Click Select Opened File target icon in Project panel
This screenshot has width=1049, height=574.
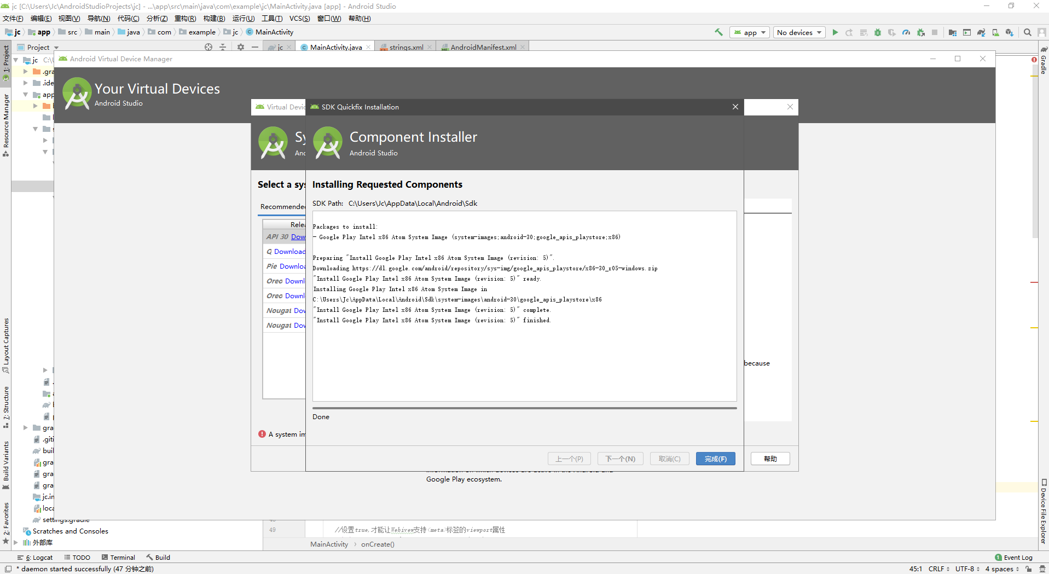(x=208, y=47)
